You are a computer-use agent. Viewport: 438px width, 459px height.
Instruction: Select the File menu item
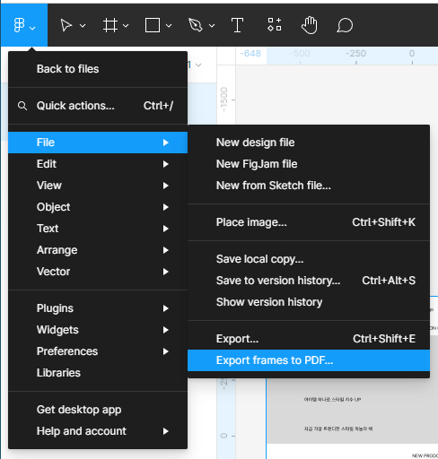pos(98,143)
